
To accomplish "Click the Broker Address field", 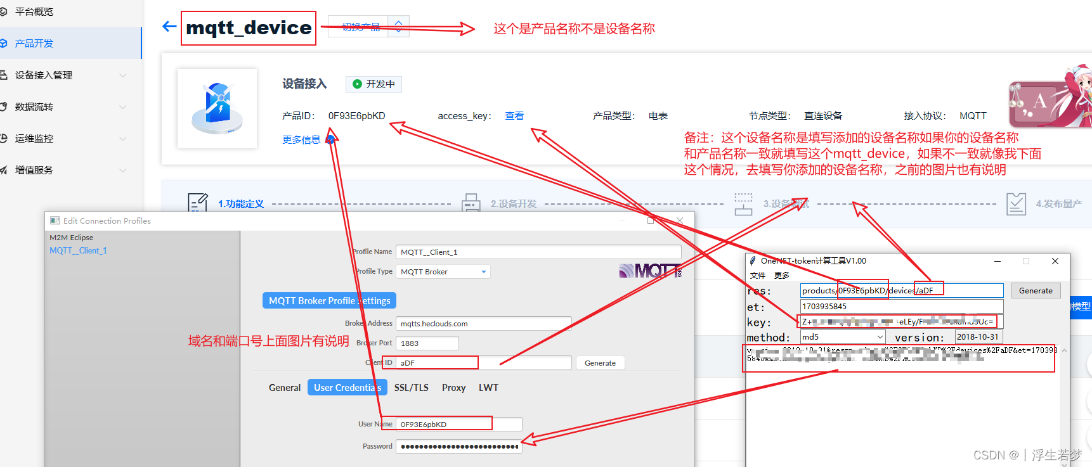I will click(x=483, y=323).
